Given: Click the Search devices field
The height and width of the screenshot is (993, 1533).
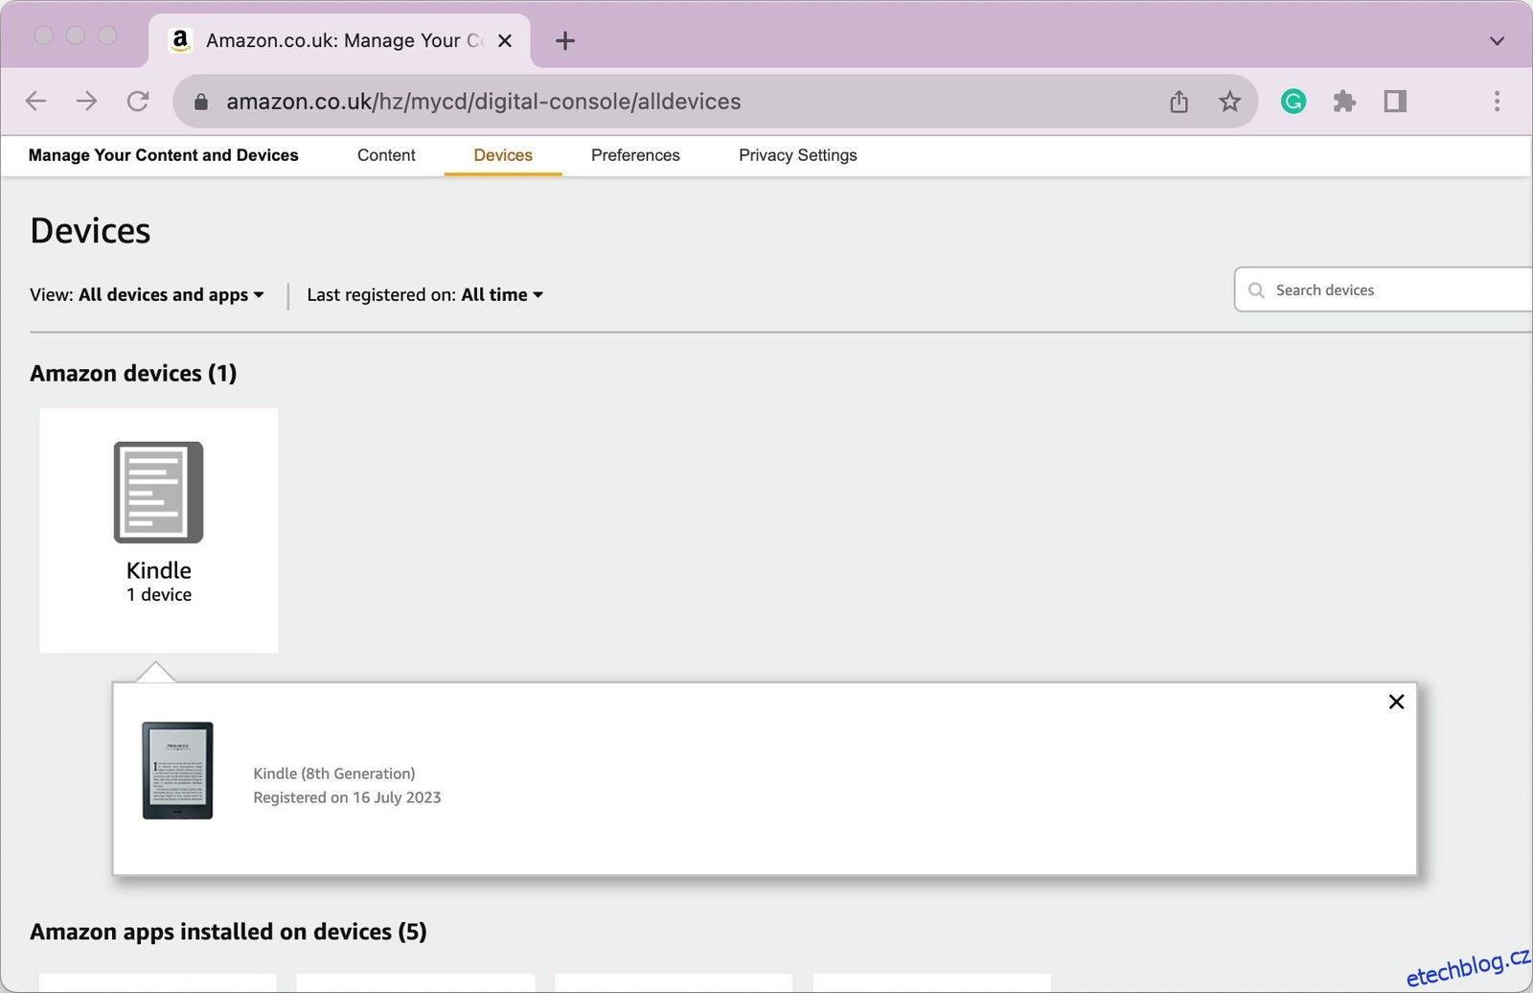Looking at the screenshot, I should pos(1384,289).
